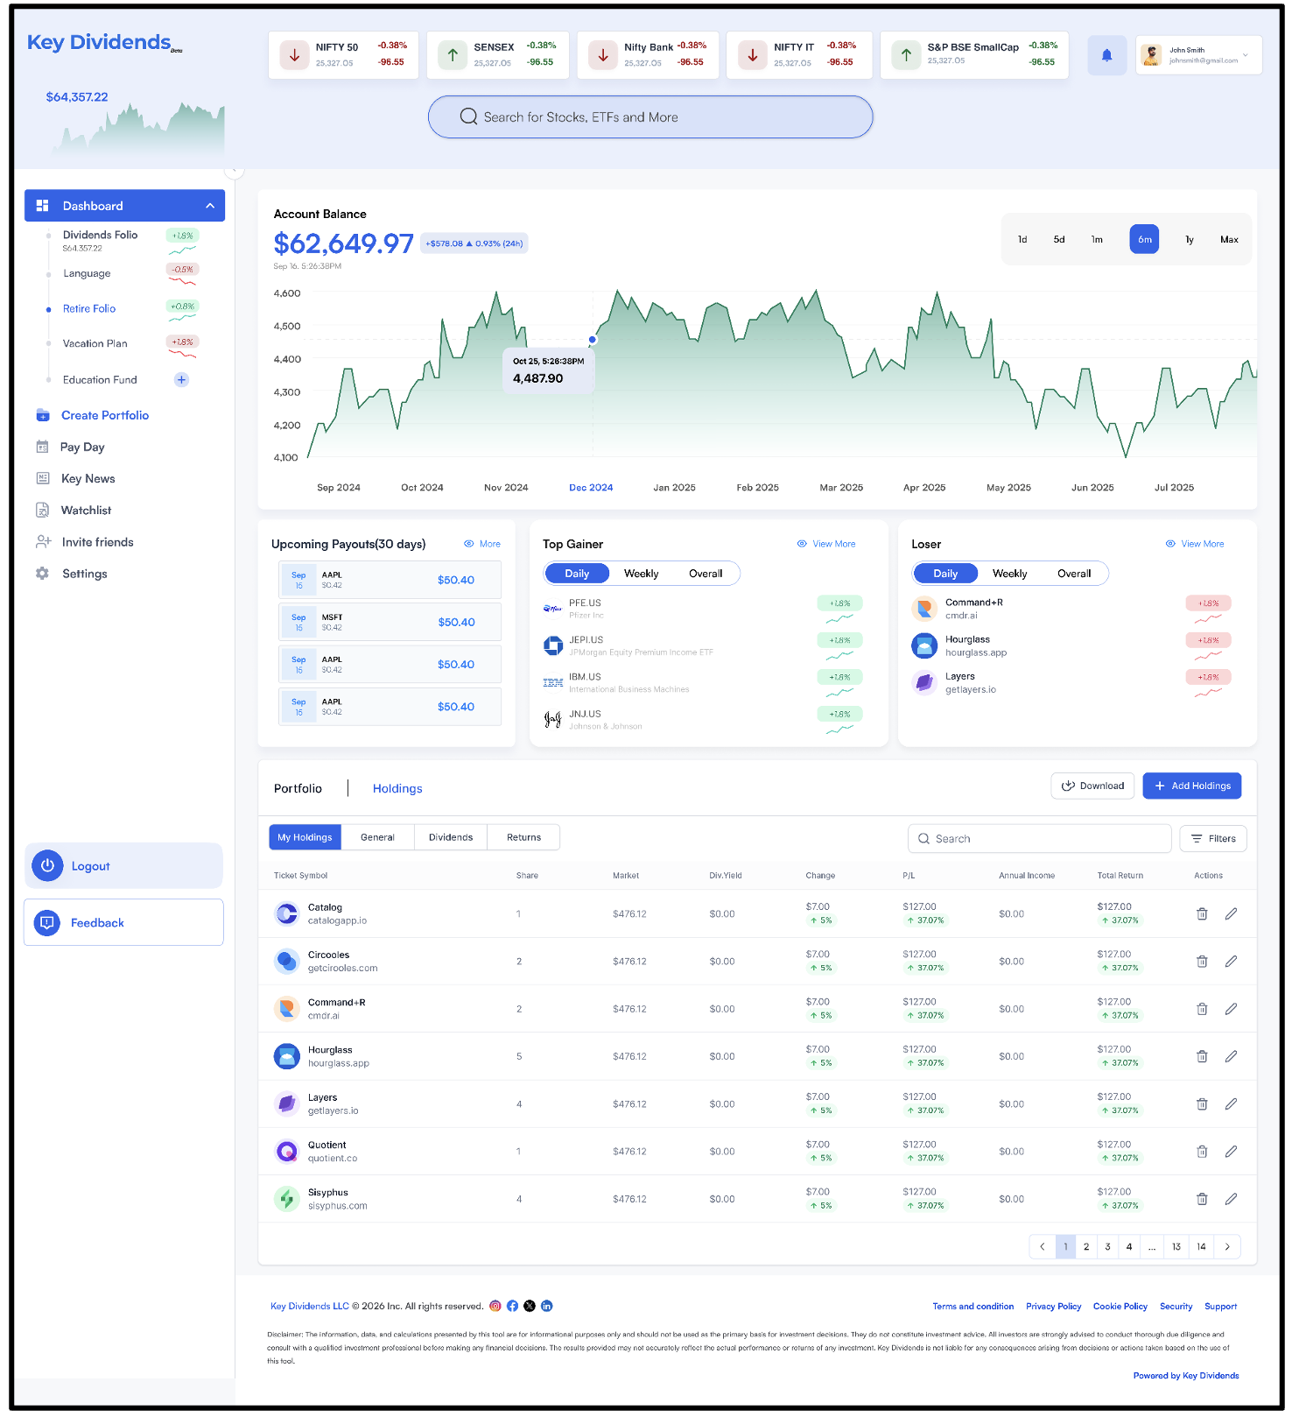Search for Stocks, ETFs and More
1292x1417 pixels.
click(650, 116)
